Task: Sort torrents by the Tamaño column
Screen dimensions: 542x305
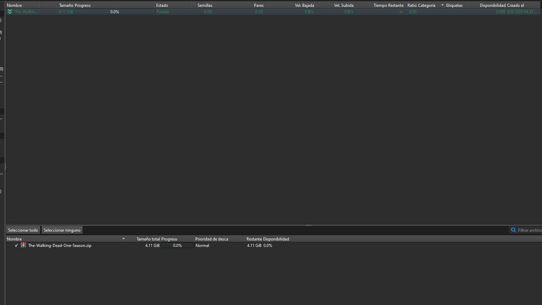Action: click(66, 5)
